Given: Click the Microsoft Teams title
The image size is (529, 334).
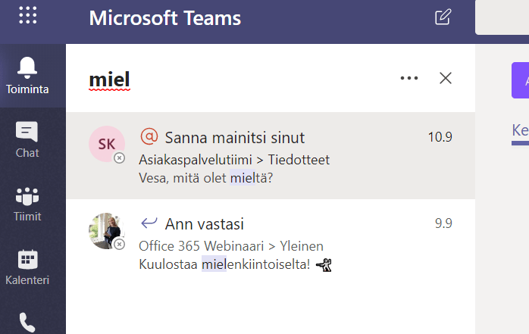Looking at the screenshot, I should [165, 18].
